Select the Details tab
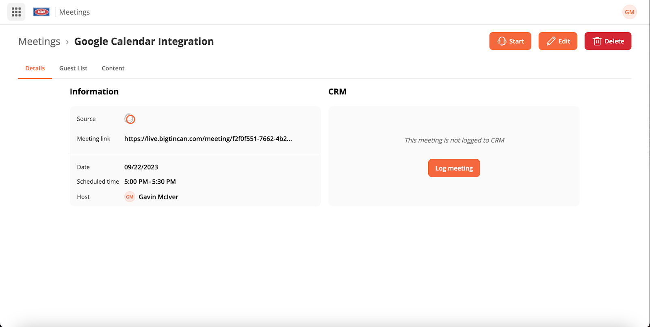 coord(35,68)
